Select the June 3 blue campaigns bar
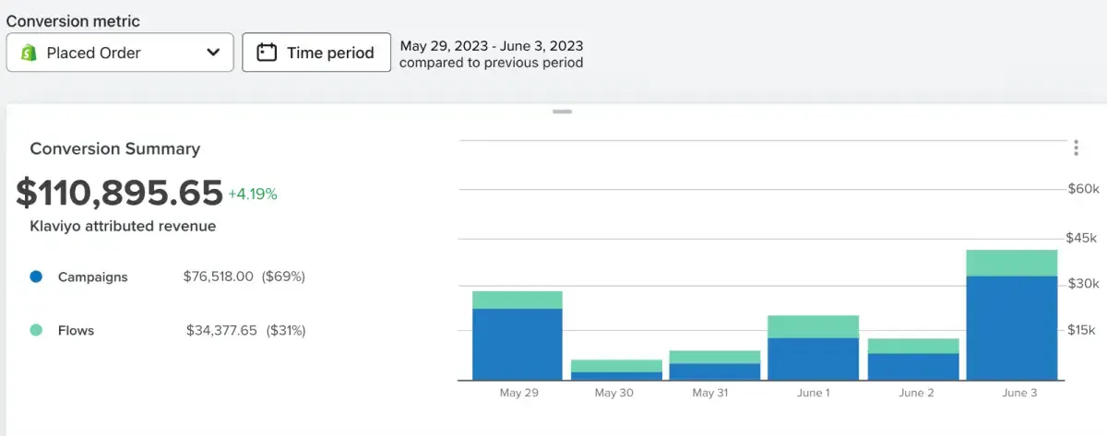1107x436 pixels. click(x=1011, y=327)
